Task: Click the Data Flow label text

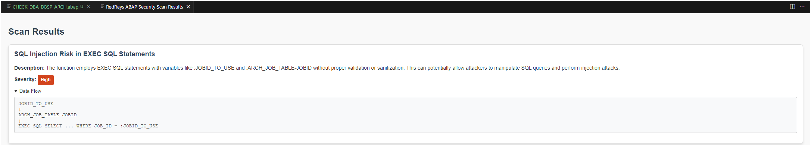Action: click(30, 91)
